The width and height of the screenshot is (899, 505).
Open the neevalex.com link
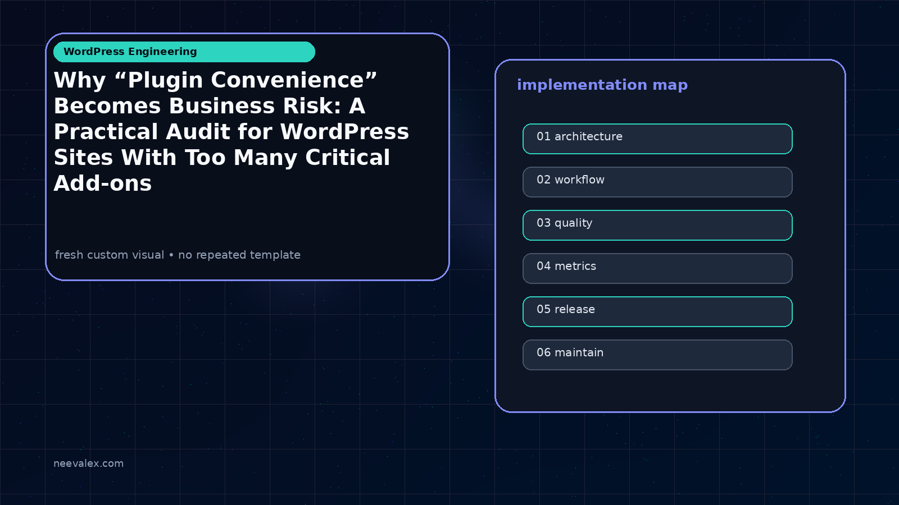click(88, 463)
